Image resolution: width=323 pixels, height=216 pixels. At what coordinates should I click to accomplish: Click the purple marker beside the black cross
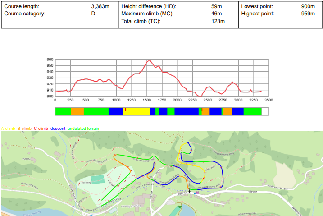click(197, 192)
